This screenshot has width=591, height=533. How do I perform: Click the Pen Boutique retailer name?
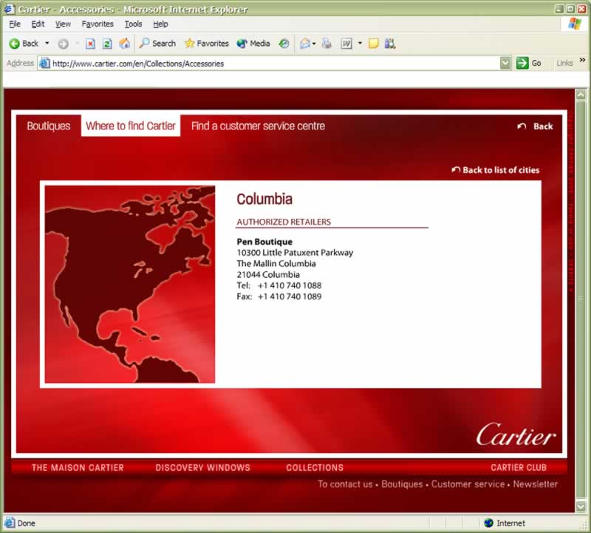264,242
